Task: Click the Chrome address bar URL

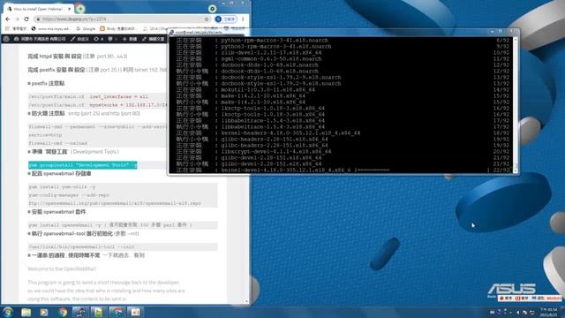Action: coord(74,19)
